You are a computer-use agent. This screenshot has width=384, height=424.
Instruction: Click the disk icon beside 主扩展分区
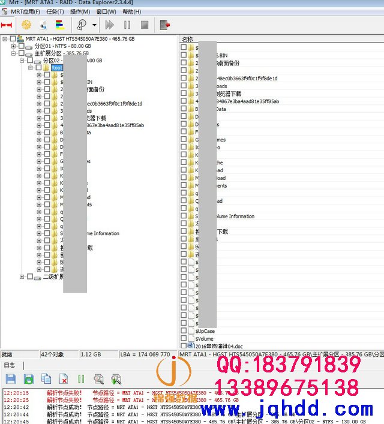coord(29,54)
